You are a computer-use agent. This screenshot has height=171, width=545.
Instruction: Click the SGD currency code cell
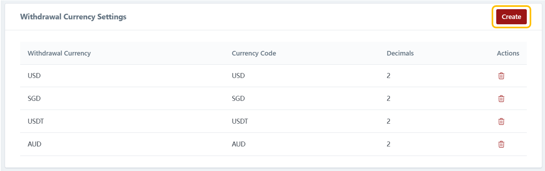click(x=238, y=98)
